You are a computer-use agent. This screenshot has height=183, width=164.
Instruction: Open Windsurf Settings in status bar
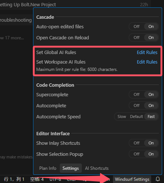[132, 179]
